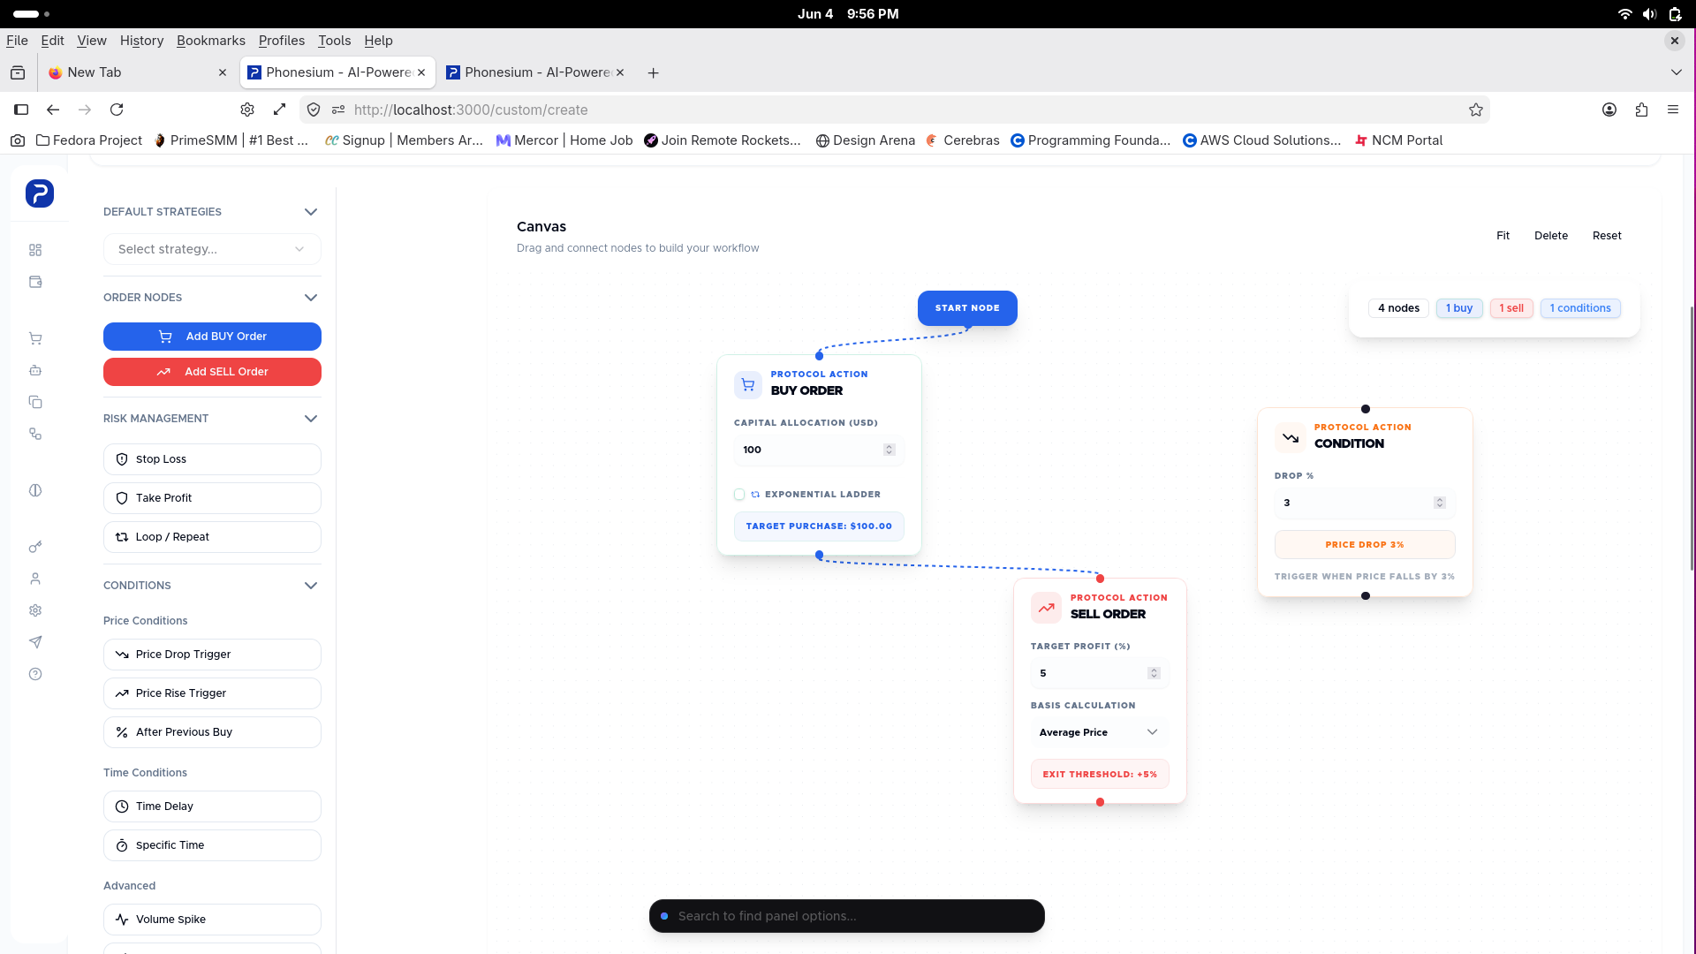Open the copy/templates icon in sidebar
This screenshot has height=954, width=1696.
coord(35,402)
